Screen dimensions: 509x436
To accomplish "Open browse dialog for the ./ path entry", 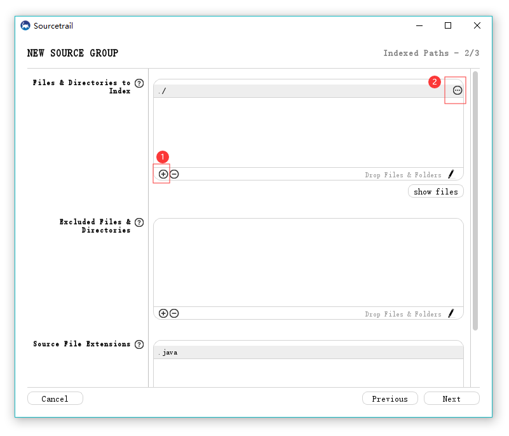I will (x=457, y=90).
